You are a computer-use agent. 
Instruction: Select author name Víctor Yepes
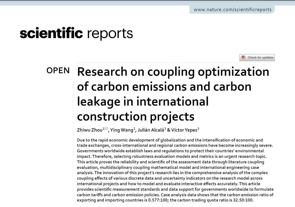(184, 130)
